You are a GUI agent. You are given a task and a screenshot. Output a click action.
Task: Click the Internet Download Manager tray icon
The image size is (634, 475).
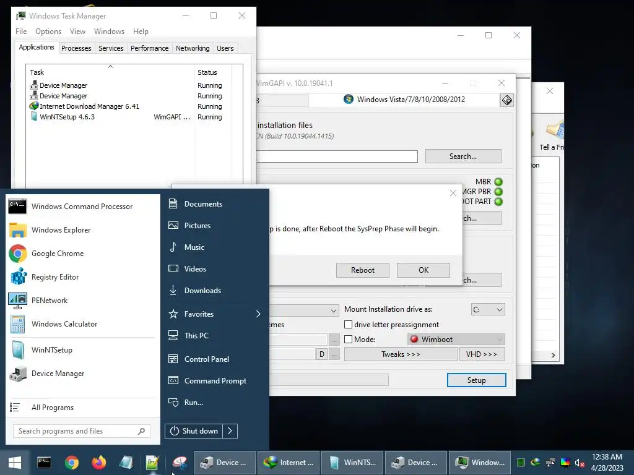536,463
